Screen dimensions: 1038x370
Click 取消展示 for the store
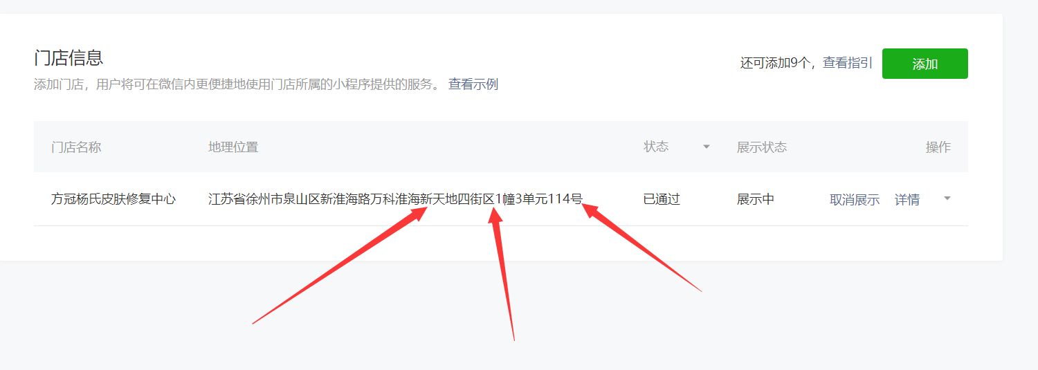point(855,199)
